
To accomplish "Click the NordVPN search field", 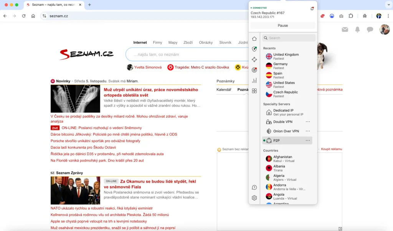I will coord(289,38).
